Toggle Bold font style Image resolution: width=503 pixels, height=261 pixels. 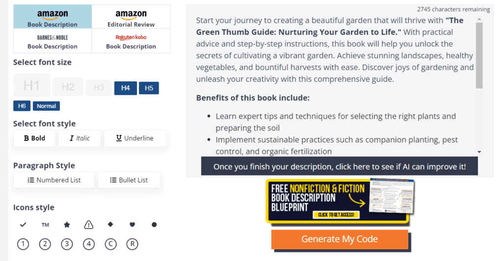tap(34, 138)
